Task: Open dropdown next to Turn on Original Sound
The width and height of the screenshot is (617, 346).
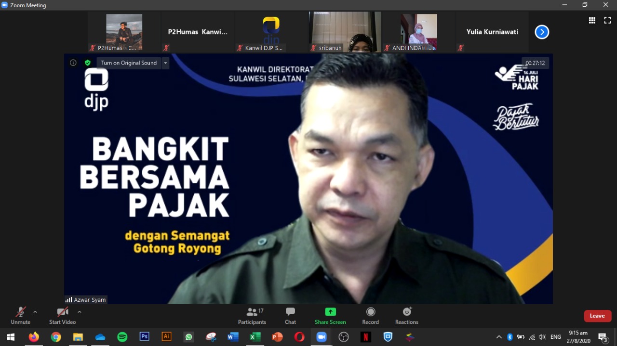Action: coord(165,63)
